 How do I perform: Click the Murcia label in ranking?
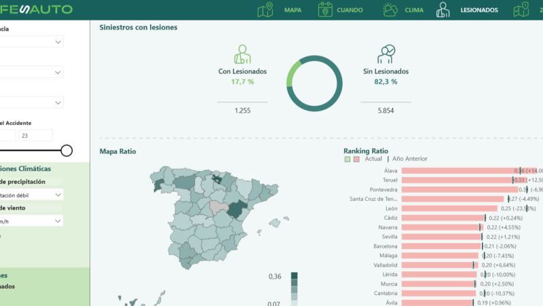[389, 284]
